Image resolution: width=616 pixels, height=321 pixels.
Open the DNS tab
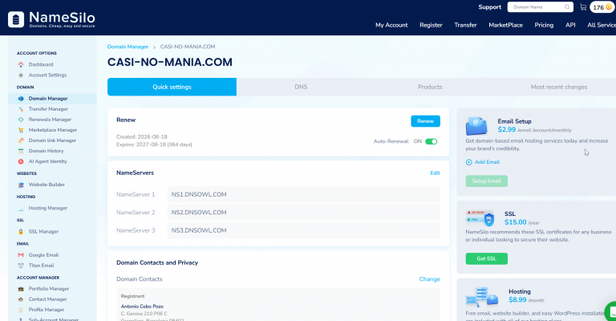pos(301,87)
